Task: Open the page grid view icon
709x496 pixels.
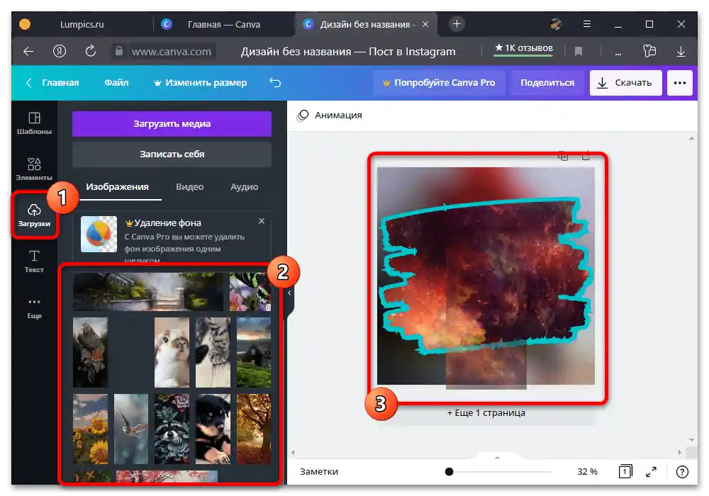Action: pos(625,471)
